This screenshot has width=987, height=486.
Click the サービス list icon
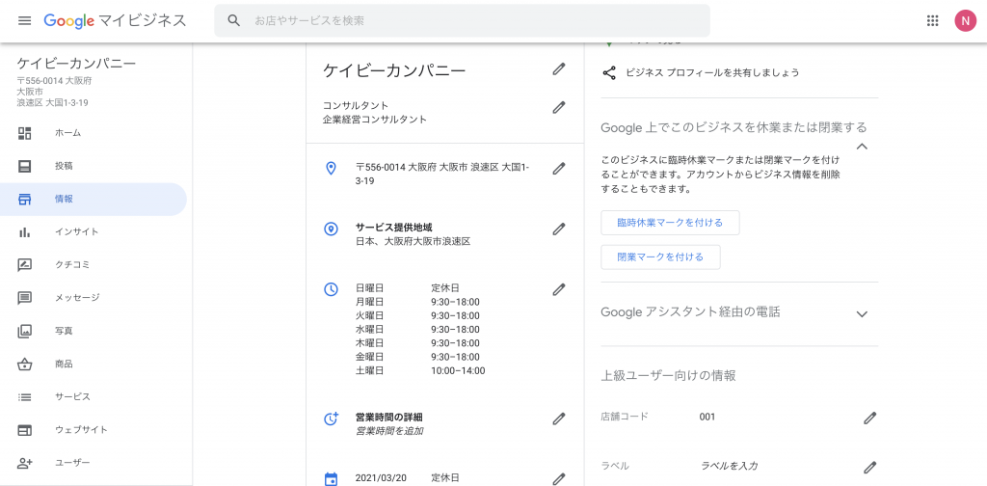click(x=24, y=397)
